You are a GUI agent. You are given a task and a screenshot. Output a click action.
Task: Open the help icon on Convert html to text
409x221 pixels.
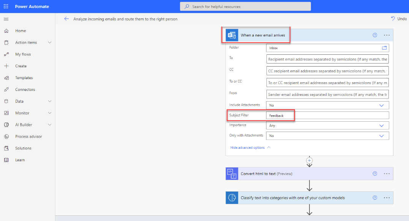pos(375,174)
